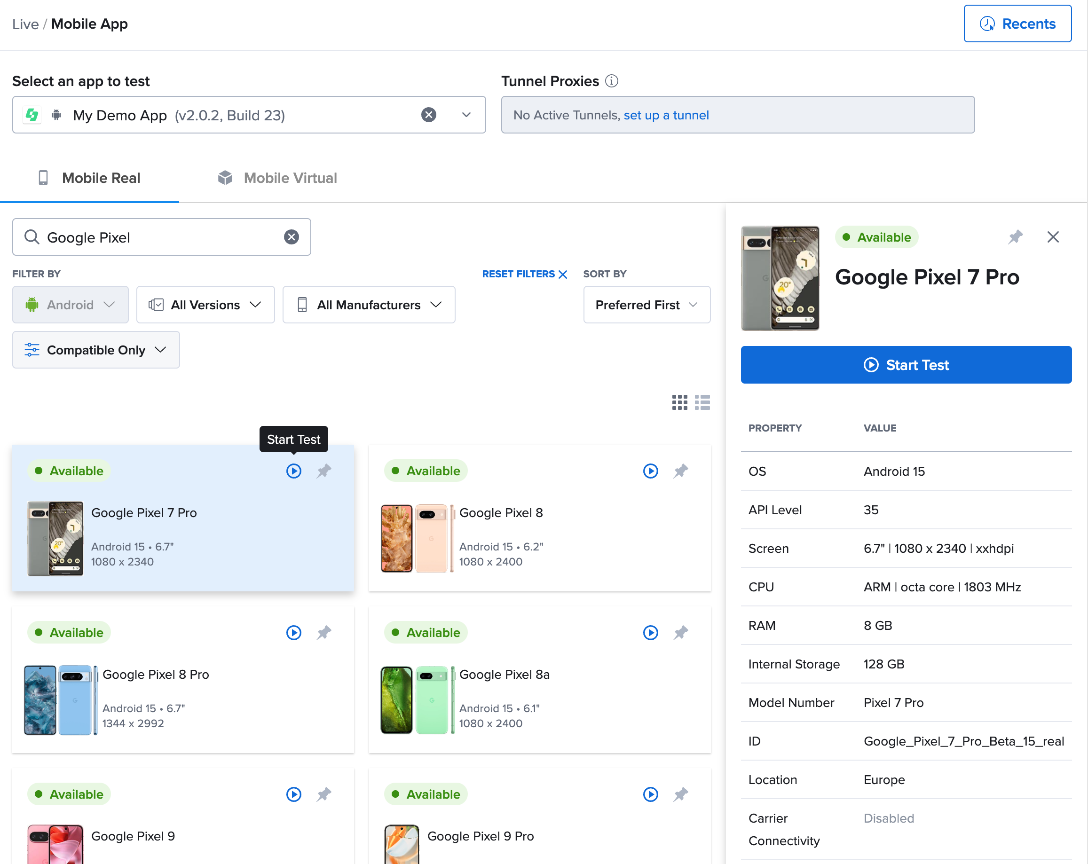Show Tunnel Proxies info tooltip
Image resolution: width=1088 pixels, height=864 pixels.
[612, 81]
